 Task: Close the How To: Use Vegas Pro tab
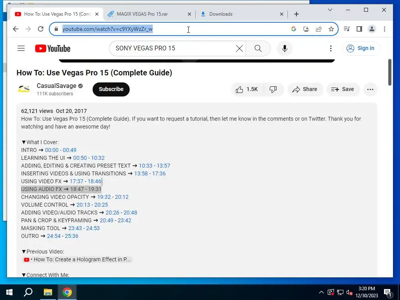coord(97,14)
